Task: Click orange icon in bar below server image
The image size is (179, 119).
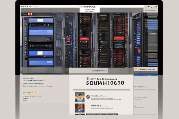Action: pyautogui.click(x=136, y=69)
